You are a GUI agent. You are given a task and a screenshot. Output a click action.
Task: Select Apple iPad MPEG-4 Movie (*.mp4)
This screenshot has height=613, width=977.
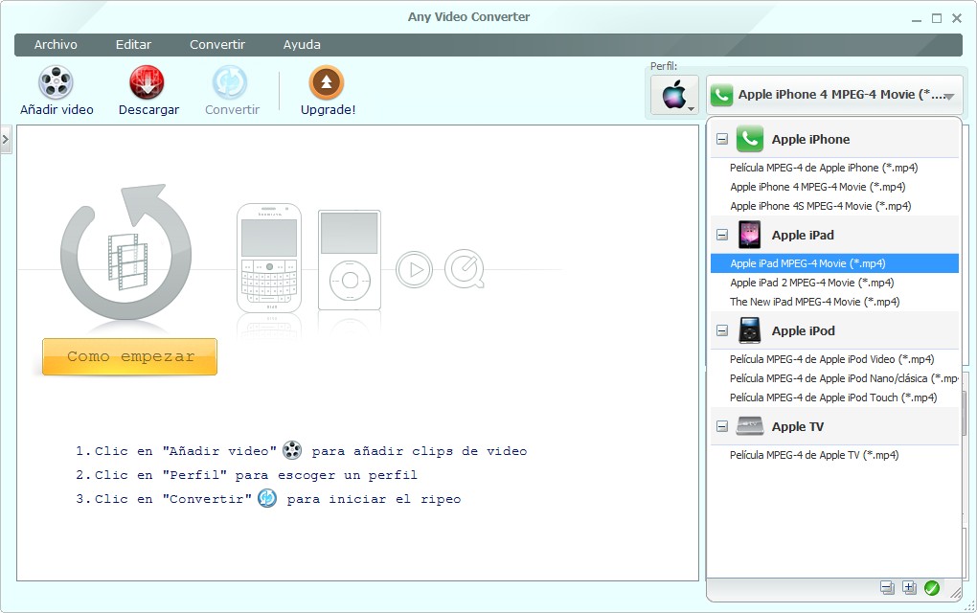[x=834, y=263]
